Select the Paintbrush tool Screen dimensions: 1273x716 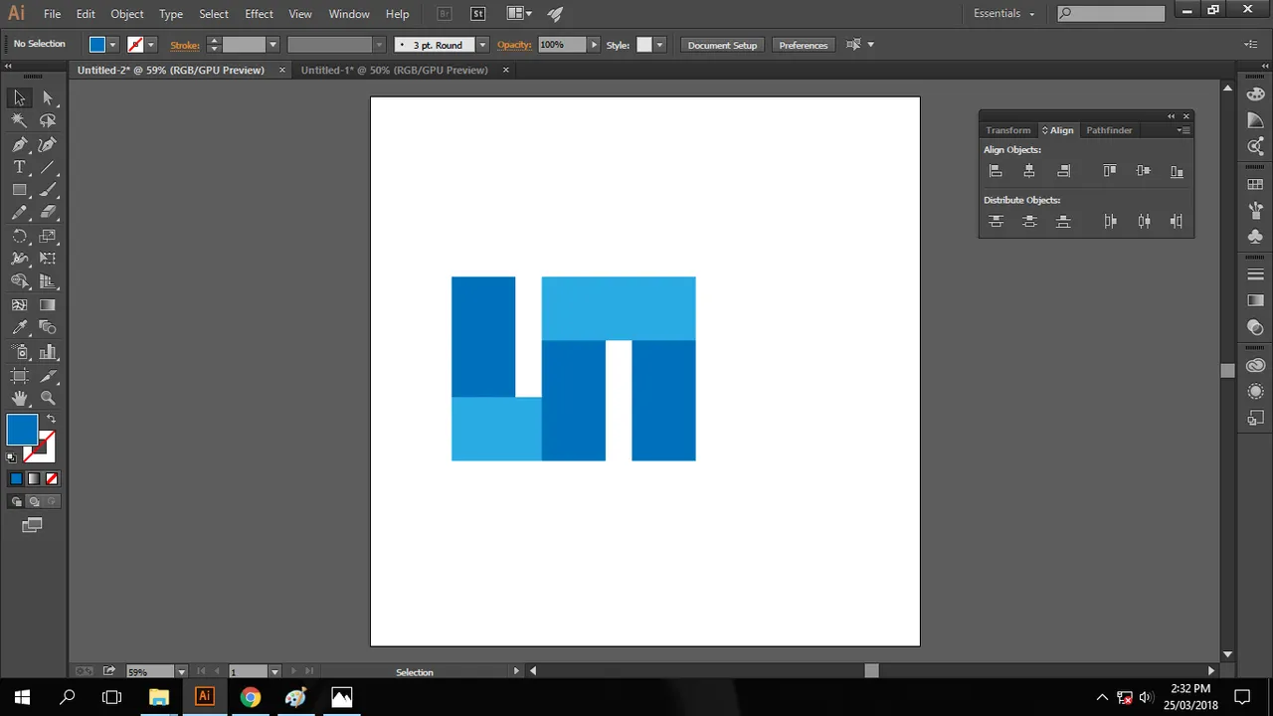click(x=48, y=190)
